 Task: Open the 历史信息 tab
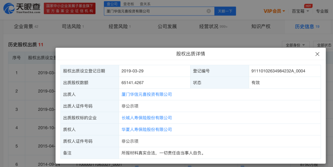coord(307,26)
